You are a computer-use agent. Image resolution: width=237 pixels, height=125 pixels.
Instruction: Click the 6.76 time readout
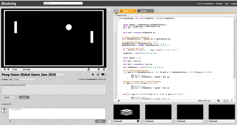point(15,69)
